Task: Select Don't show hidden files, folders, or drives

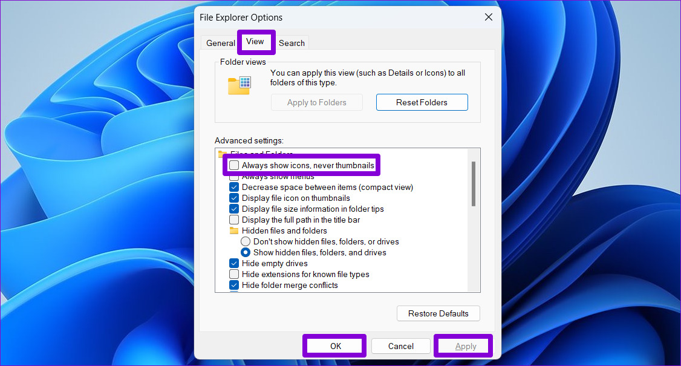Action: (246, 241)
